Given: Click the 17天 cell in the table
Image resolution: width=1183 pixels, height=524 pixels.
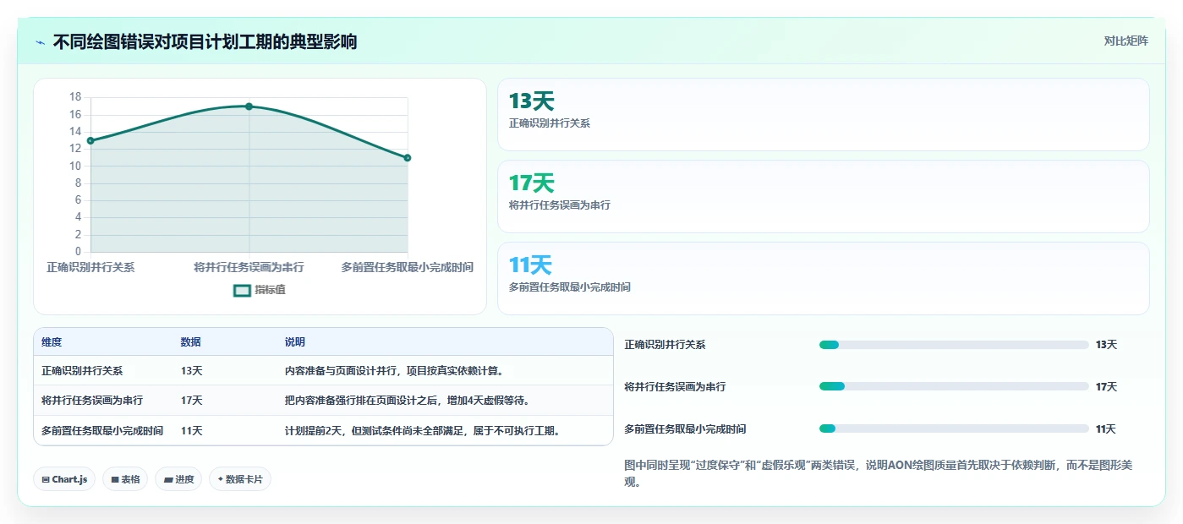Looking at the screenshot, I should 191,401.
